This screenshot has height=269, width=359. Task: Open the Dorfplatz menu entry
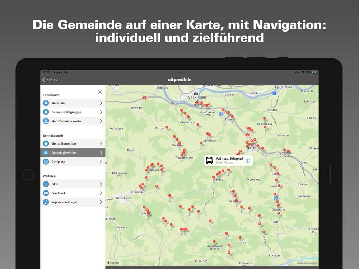73,161
